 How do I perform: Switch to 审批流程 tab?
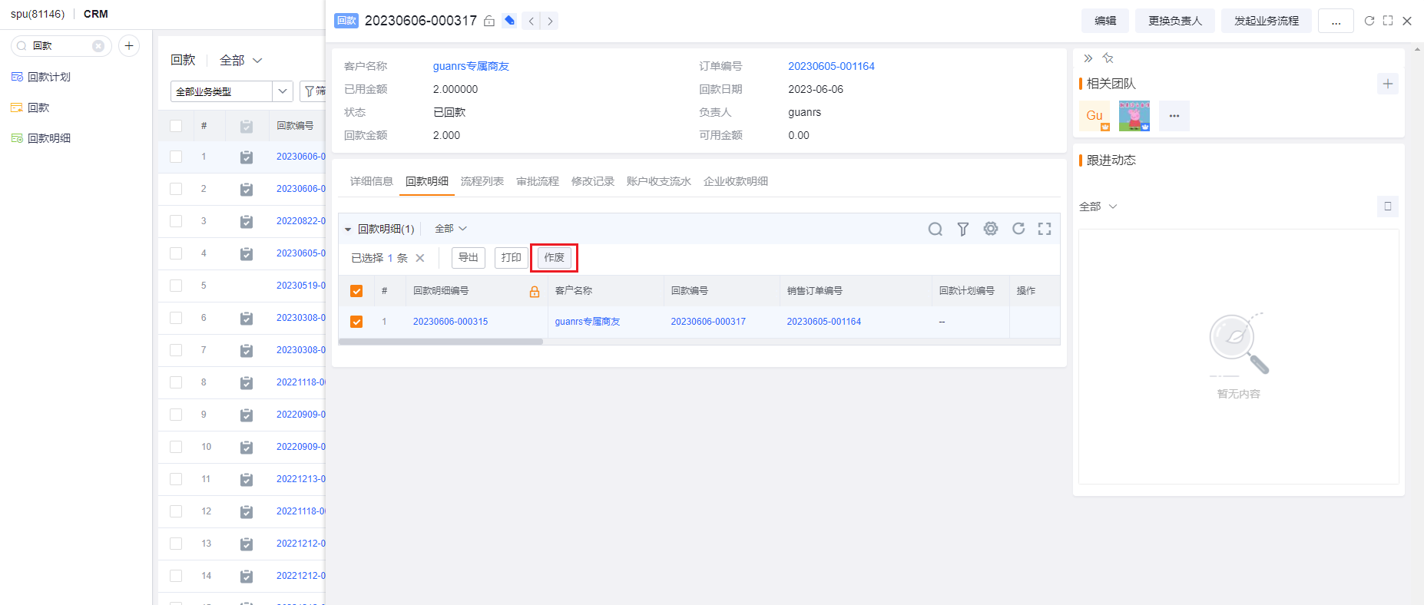pos(538,181)
